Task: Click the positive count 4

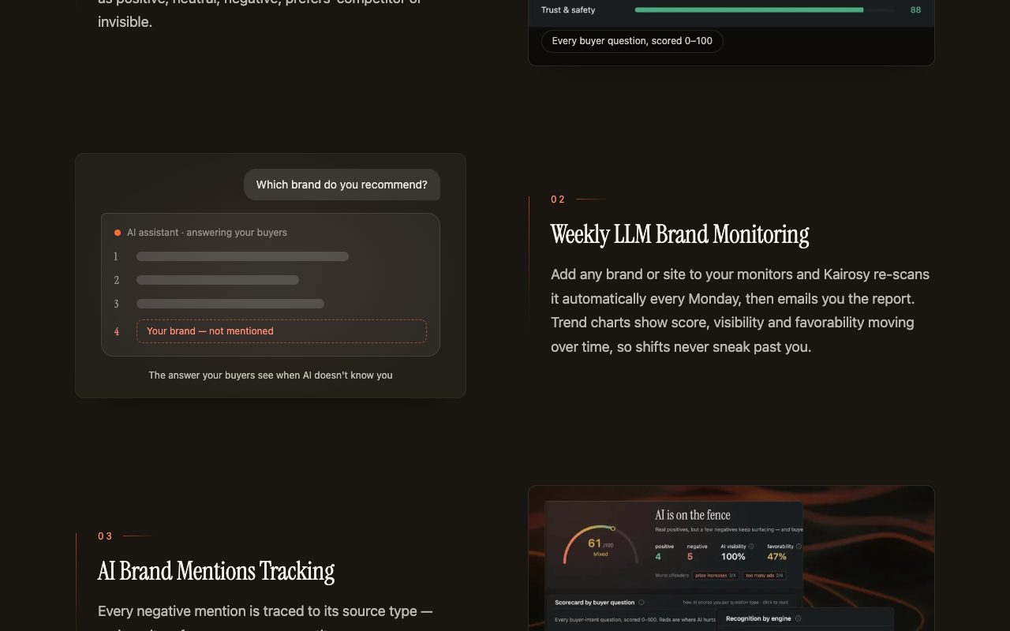Action: pyautogui.click(x=658, y=557)
